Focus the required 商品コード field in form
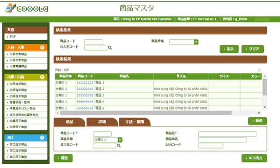This screenshot has width=280, height=168. click(x=102, y=134)
